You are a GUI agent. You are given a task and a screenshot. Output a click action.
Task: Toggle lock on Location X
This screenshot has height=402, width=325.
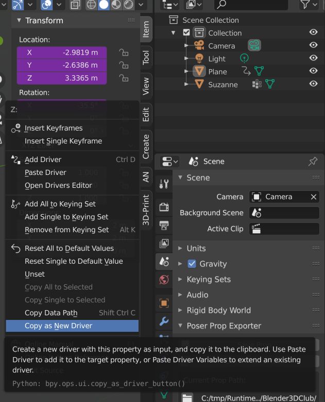(x=124, y=52)
